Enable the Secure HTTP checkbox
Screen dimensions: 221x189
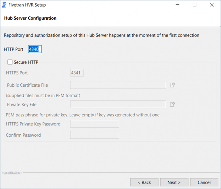pos(10,62)
